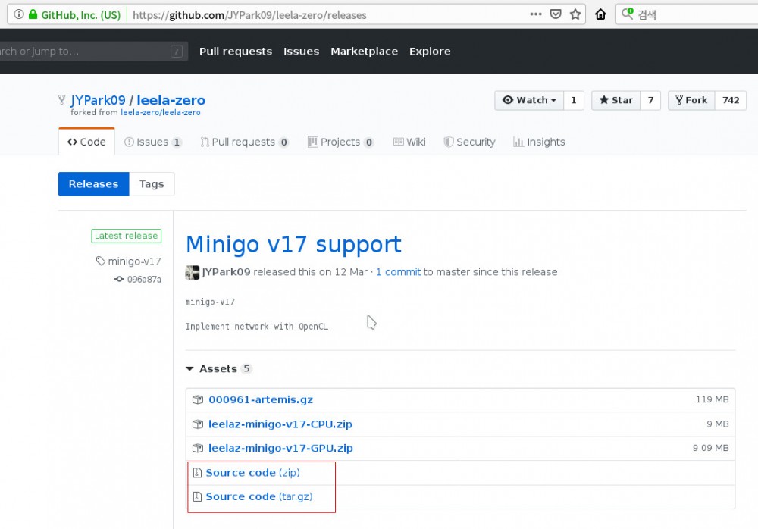758x529 pixels.
Task: Click the package icon for 000961-artemis.gz
Action: [x=198, y=400]
